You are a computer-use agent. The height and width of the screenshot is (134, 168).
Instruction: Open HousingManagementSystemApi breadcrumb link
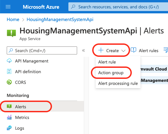pos(60,19)
